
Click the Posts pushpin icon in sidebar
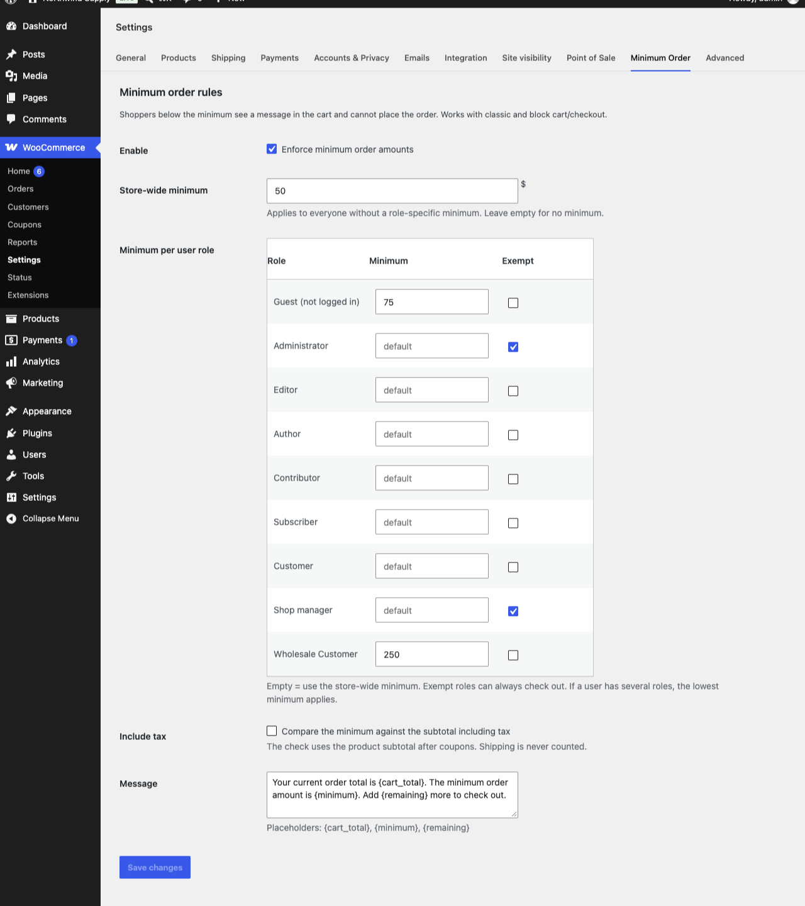[x=11, y=55]
